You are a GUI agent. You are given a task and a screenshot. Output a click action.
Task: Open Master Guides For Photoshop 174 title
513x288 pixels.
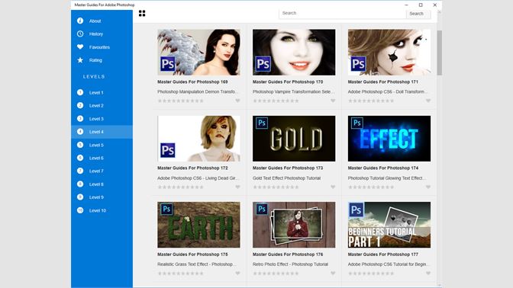click(x=382, y=168)
